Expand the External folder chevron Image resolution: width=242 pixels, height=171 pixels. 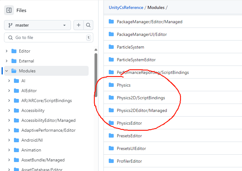pos(7,61)
